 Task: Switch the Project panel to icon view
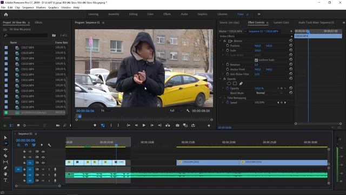tap(18, 125)
